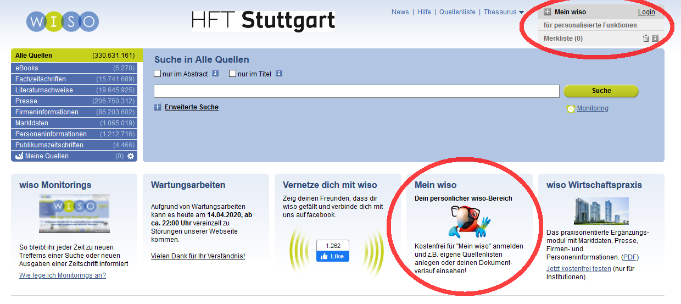Click the HFT Stuttgart logo
This screenshot has width=681, height=304.
point(264,20)
